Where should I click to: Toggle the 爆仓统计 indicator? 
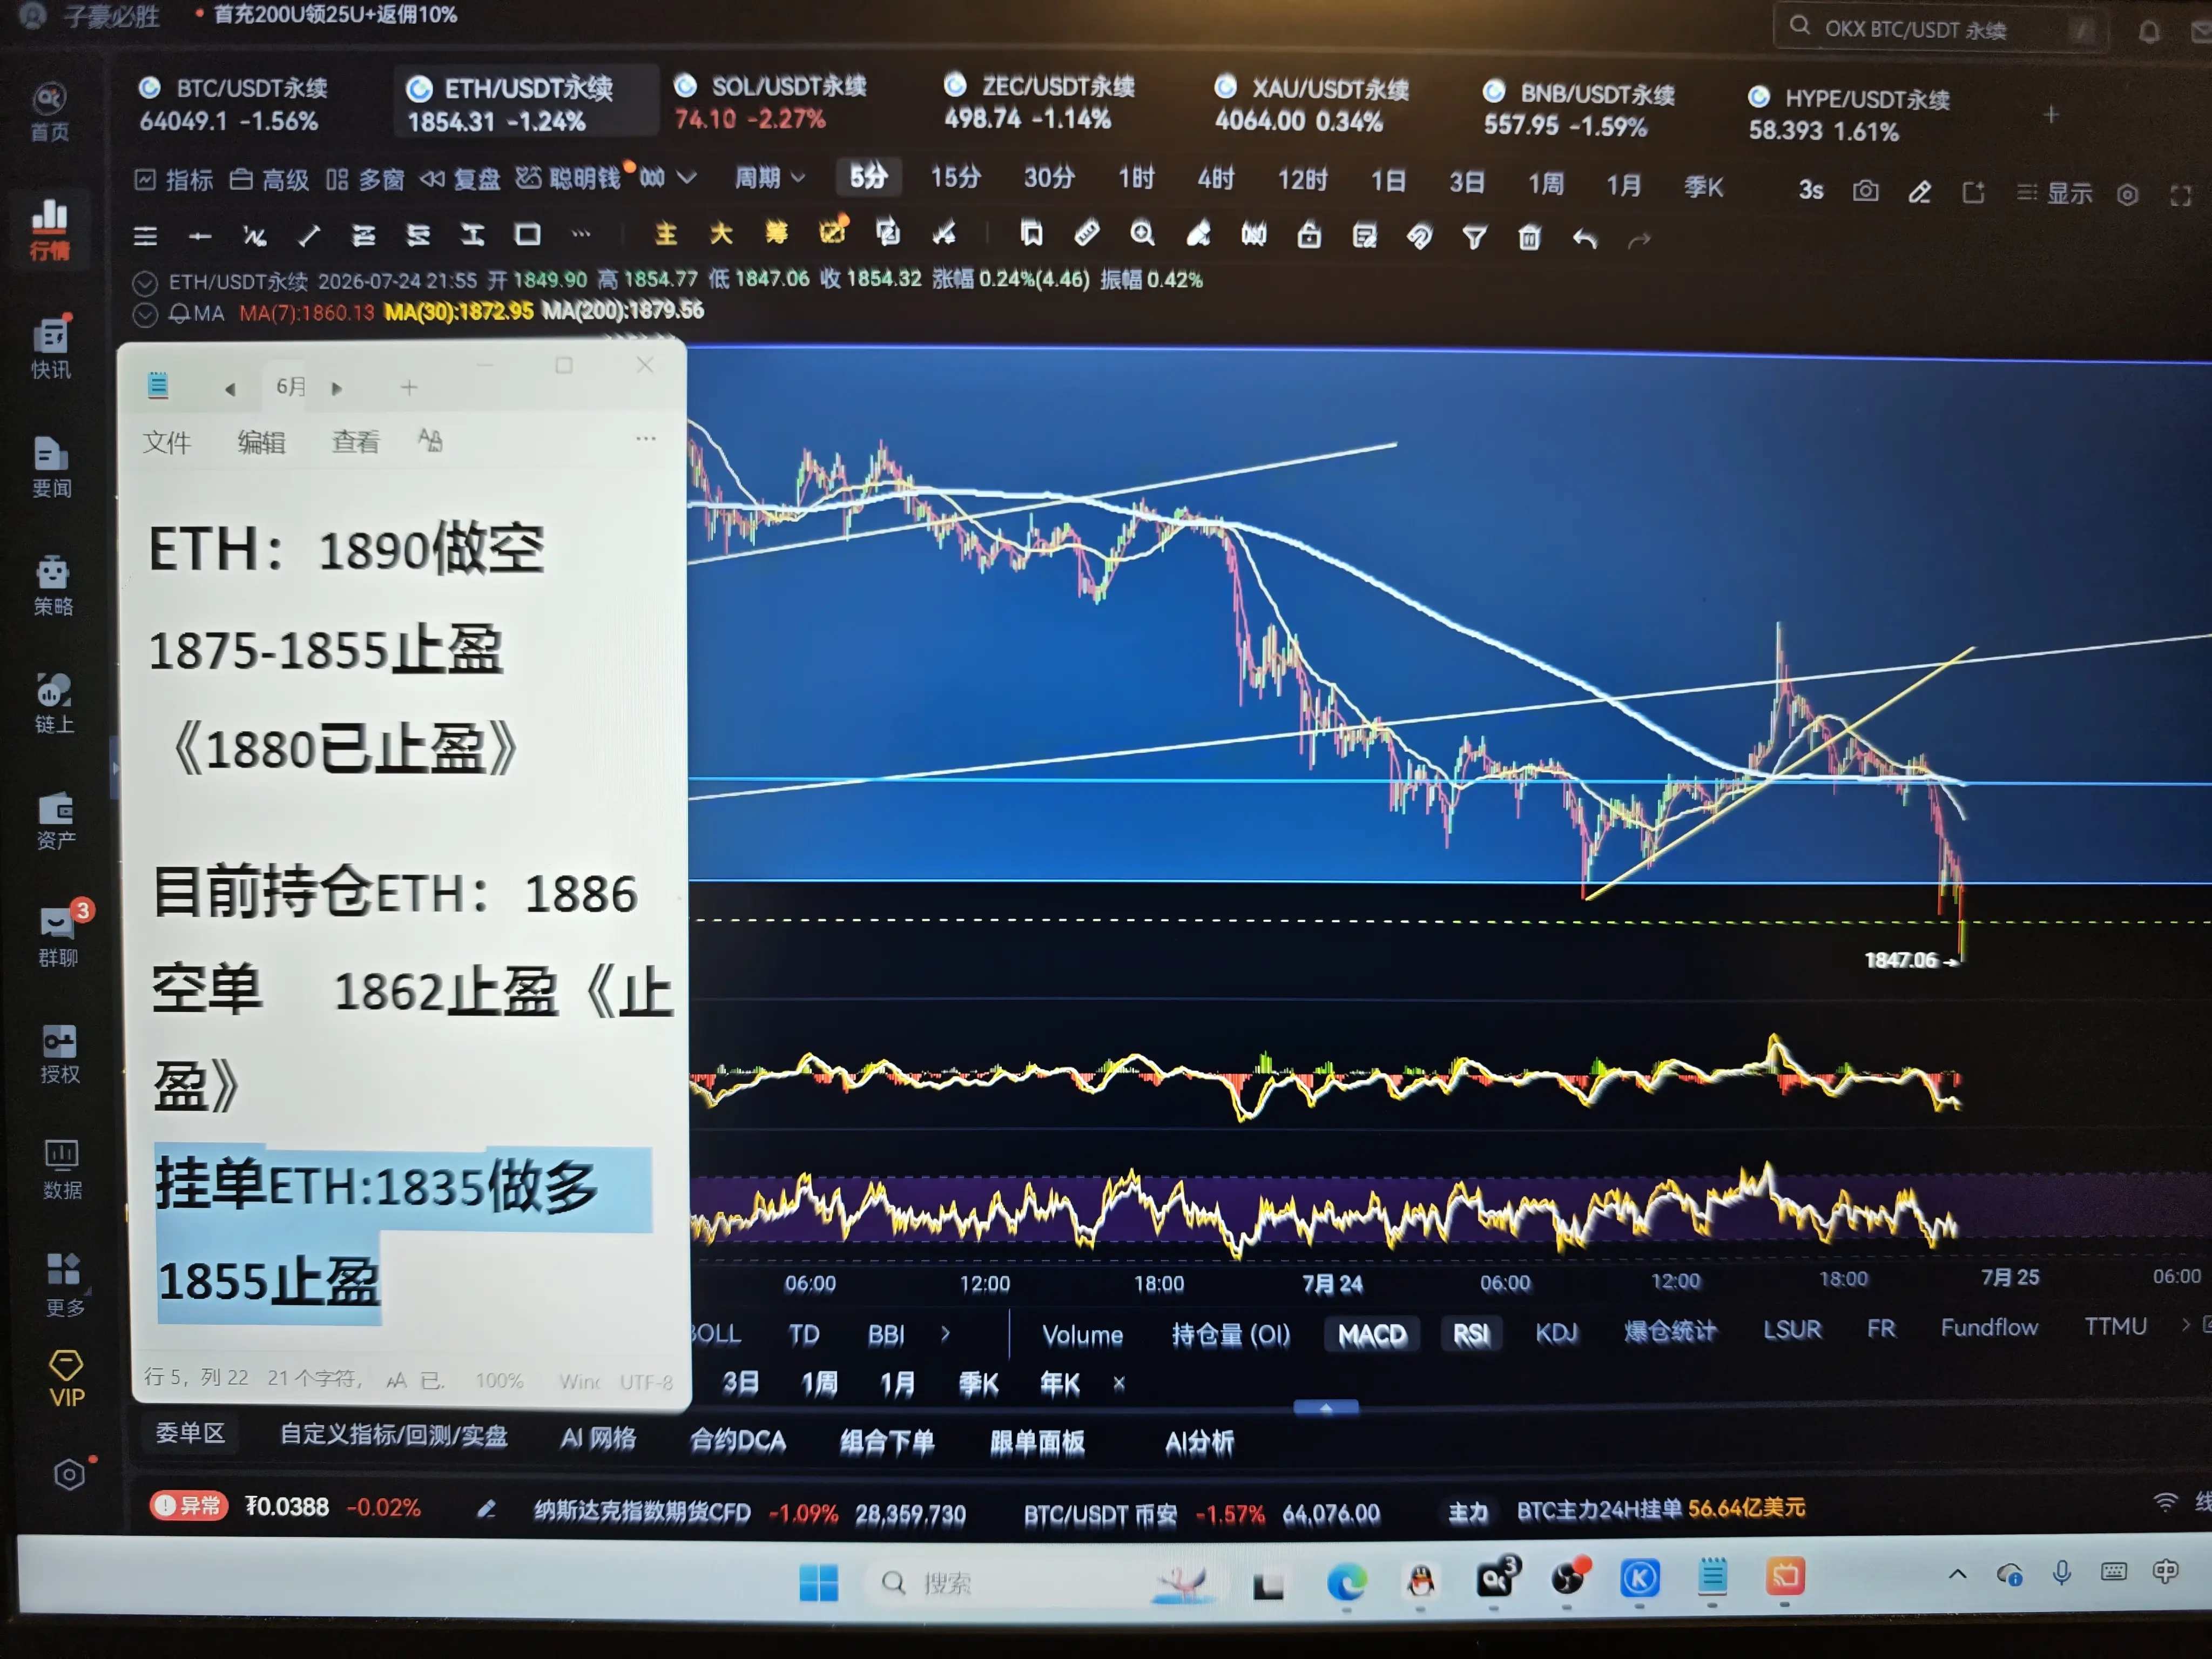coord(1669,1331)
